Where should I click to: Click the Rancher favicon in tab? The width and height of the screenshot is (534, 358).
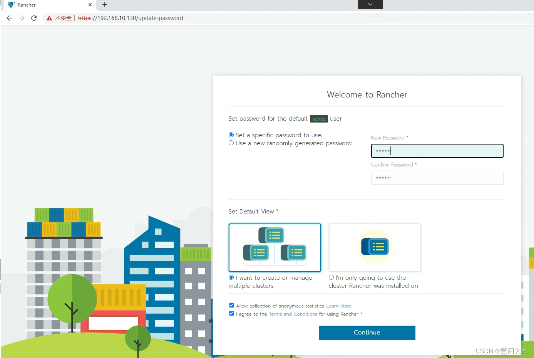(x=11, y=5)
